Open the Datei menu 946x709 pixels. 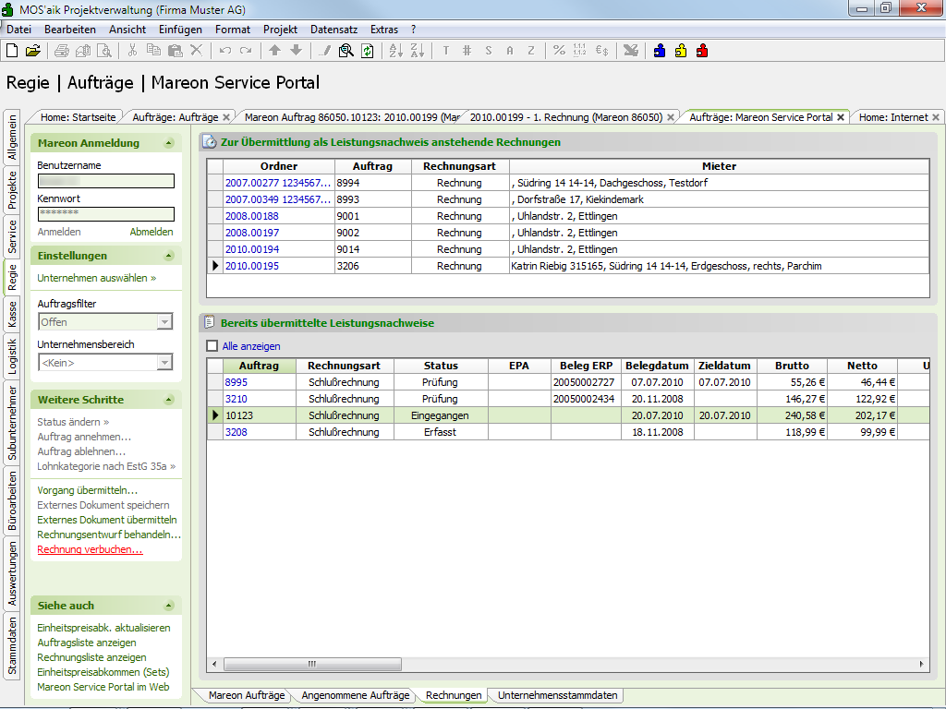pos(18,29)
